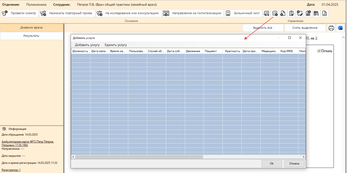The height and width of the screenshot is (173, 347).
Task: Switch to Дневник врача tab
Action: point(32,28)
